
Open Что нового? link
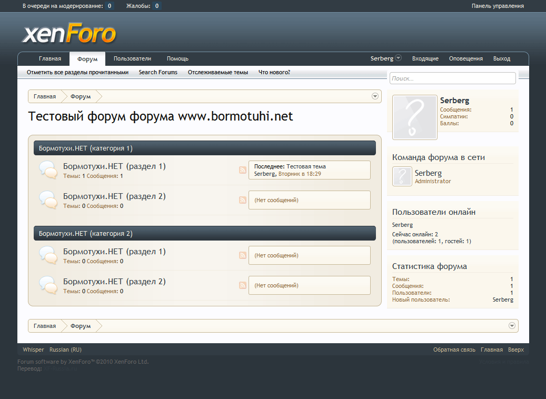coord(274,72)
